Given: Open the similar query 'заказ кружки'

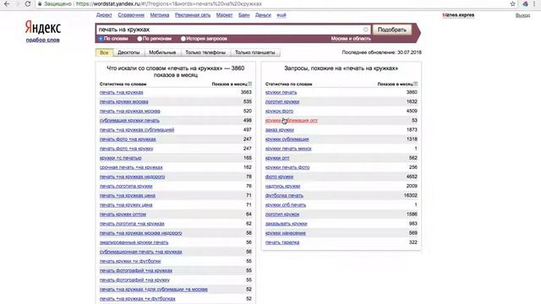Looking at the screenshot, I should [280, 130].
